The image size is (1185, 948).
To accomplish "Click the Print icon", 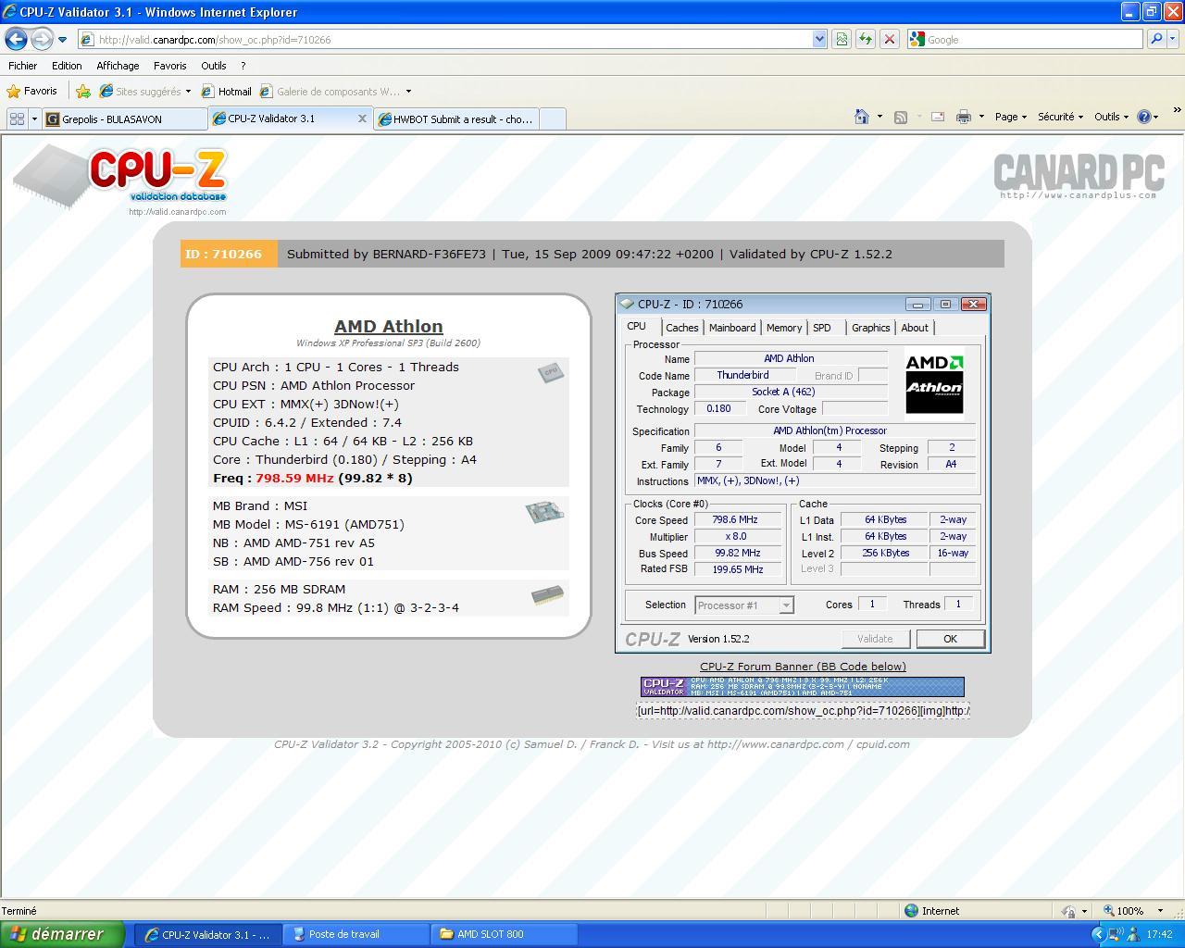I will [x=964, y=117].
